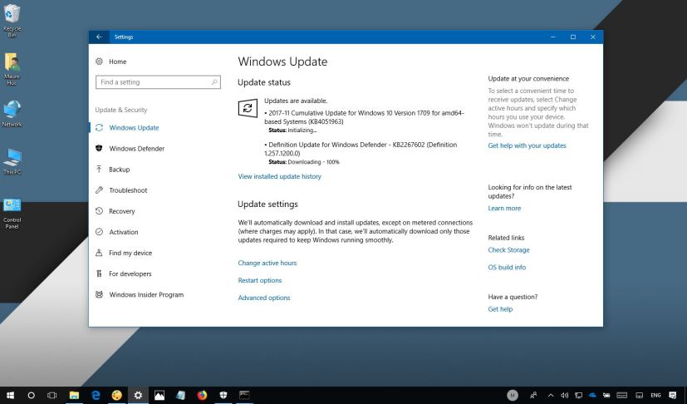The image size is (687, 404).
Task: Open the Photos app taskbar icon
Action: (159, 395)
